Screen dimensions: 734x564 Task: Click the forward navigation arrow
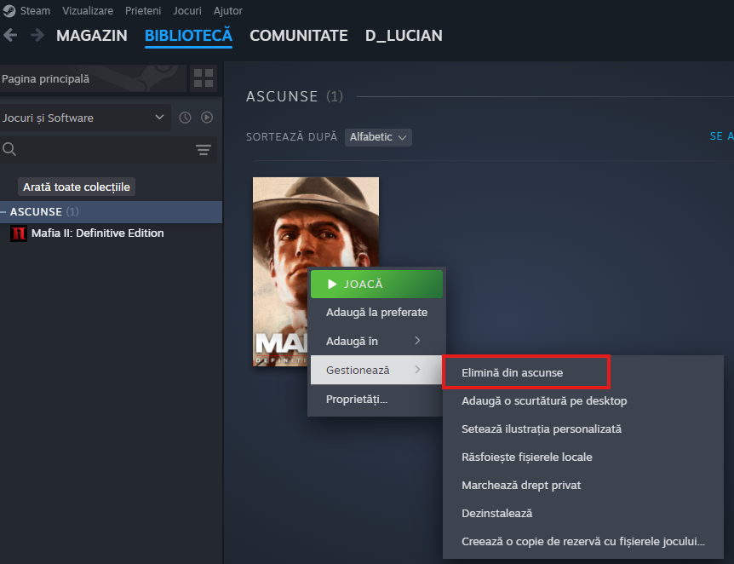[37, 36]
